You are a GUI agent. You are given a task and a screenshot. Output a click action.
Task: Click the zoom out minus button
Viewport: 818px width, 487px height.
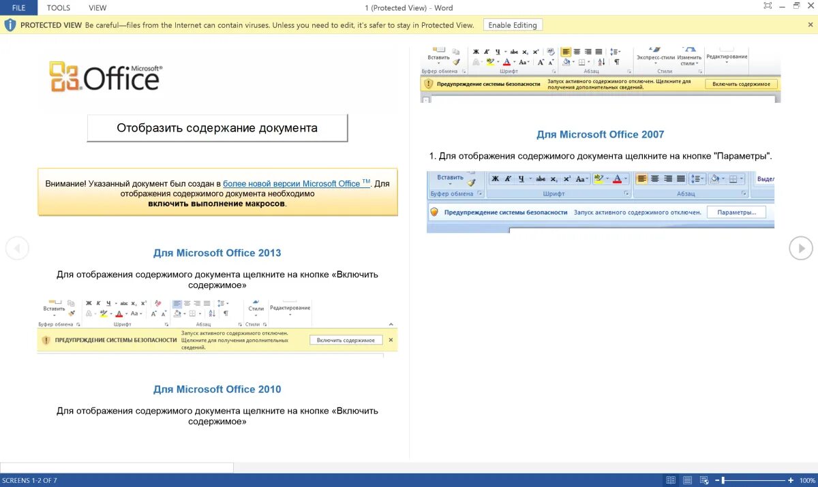(717, 480)
